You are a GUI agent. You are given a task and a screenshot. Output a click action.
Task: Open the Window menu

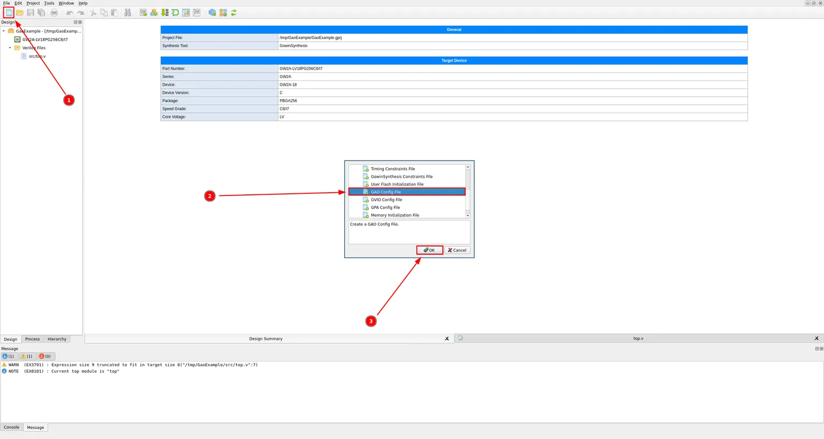pyautogui.click(x=67, y=3)
